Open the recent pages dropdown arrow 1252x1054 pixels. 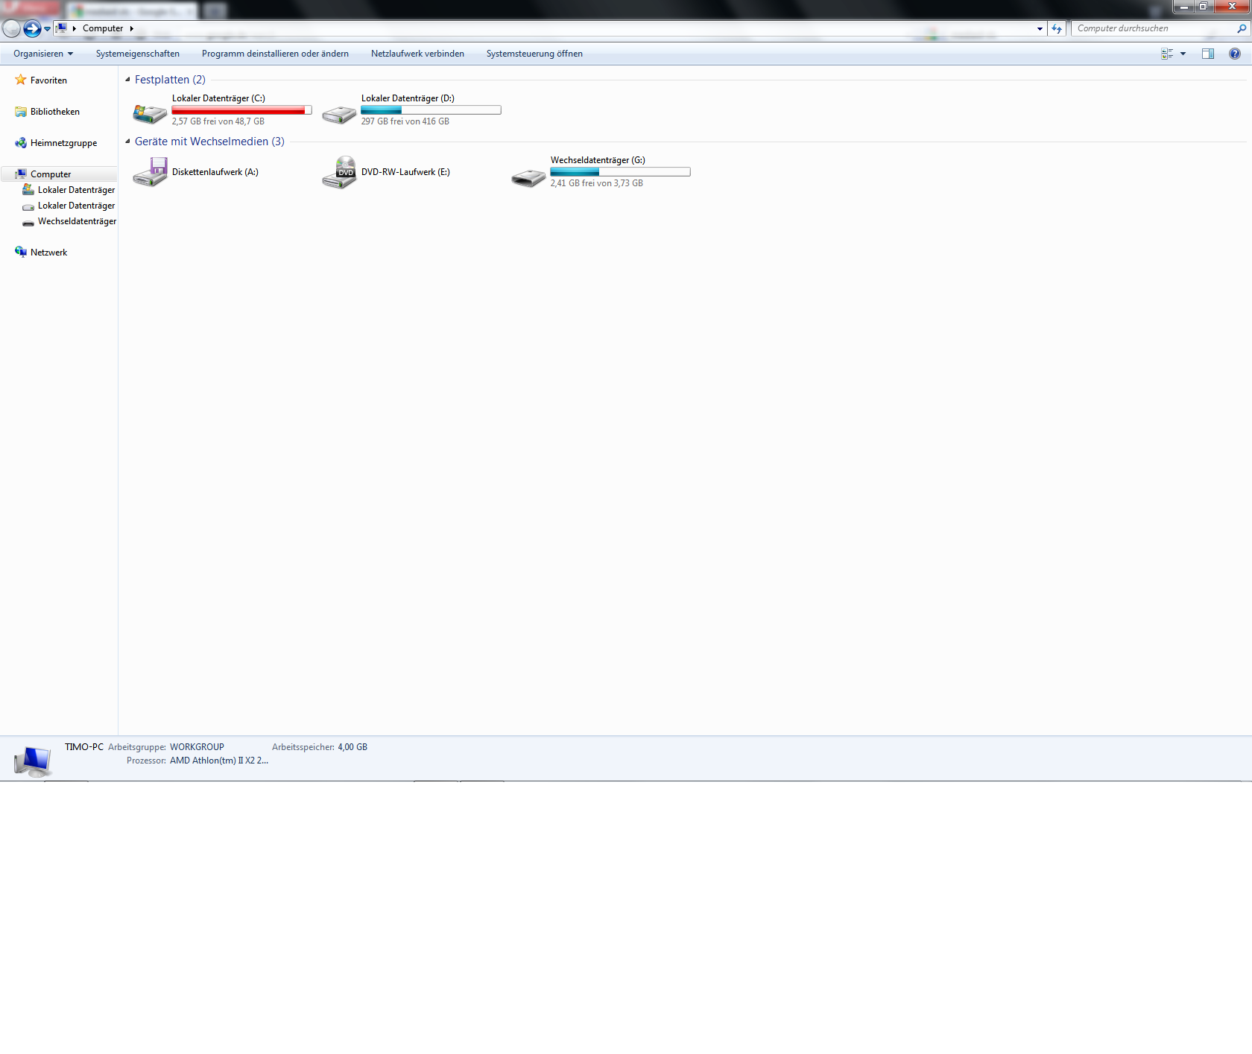[x=47, y=29]
